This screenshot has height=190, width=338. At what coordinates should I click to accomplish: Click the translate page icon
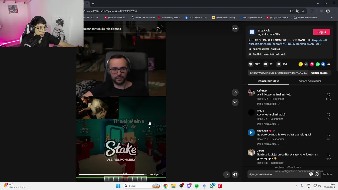pyautogui.click(x=297, y=11)
